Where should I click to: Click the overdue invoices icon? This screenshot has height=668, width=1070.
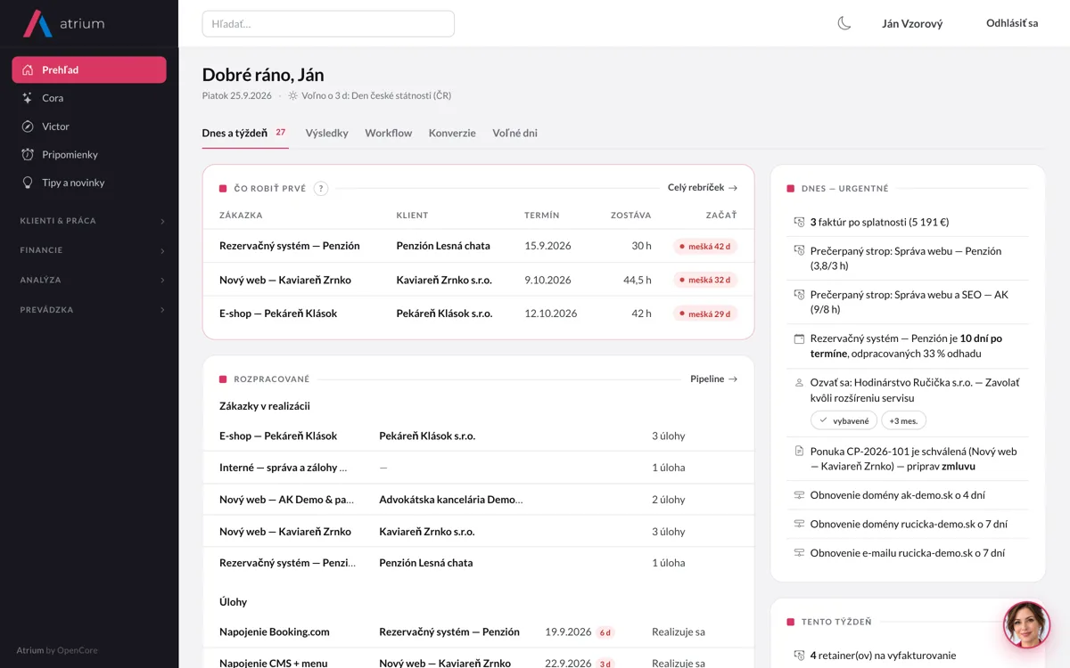tap(799, 222)
